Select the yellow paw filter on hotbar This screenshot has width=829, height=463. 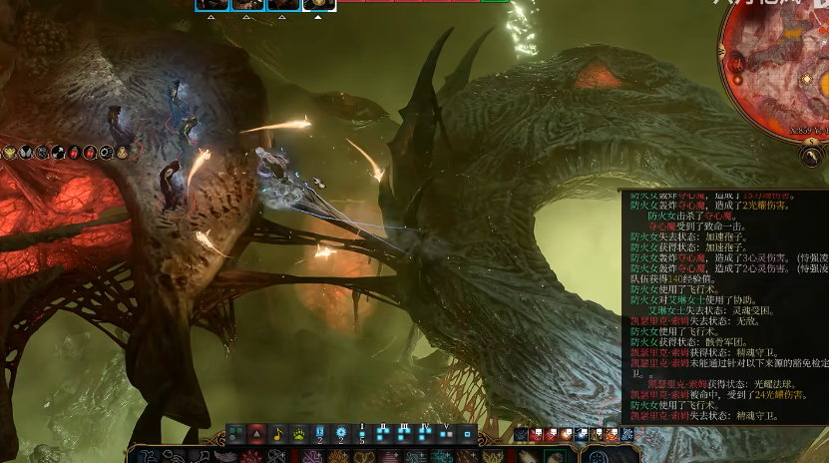298,433
